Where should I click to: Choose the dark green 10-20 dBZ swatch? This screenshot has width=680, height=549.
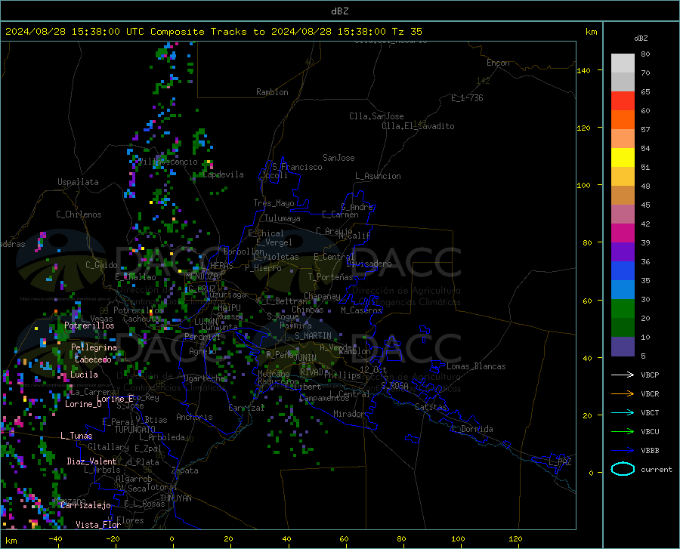pos(623,327)
